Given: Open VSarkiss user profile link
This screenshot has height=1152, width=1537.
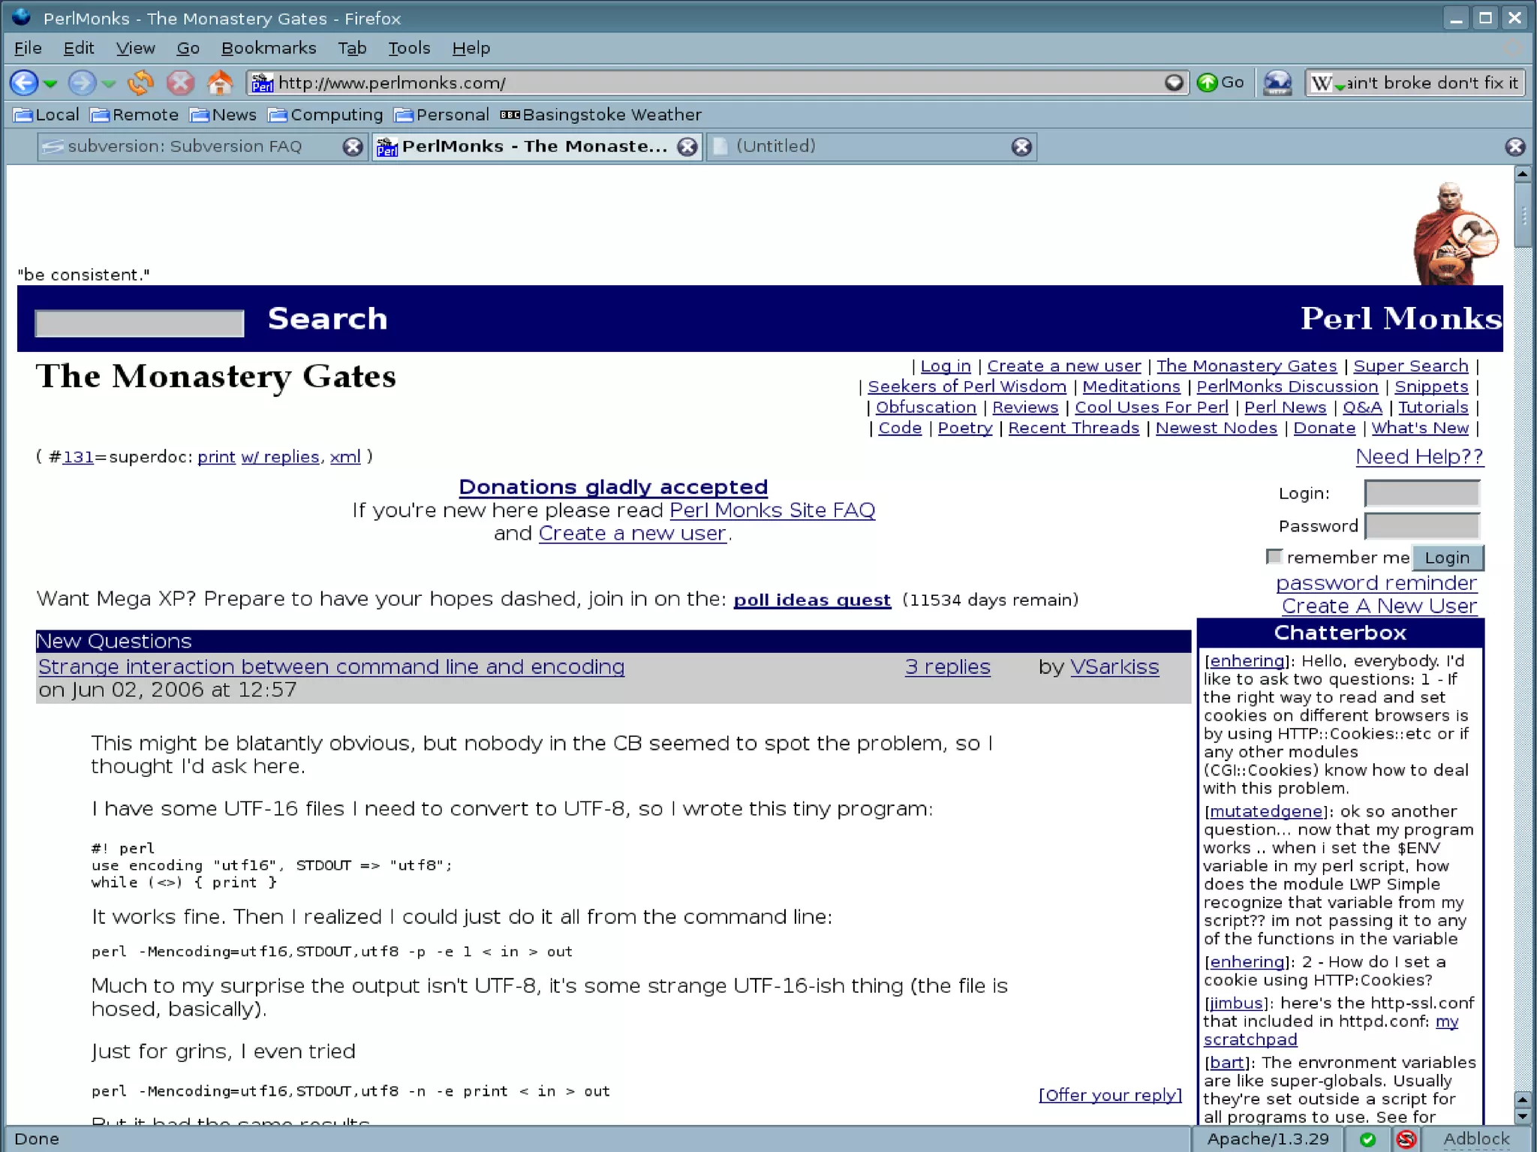Looking at the screenshot, I should pyautogui.click(x=1114, y=666).
